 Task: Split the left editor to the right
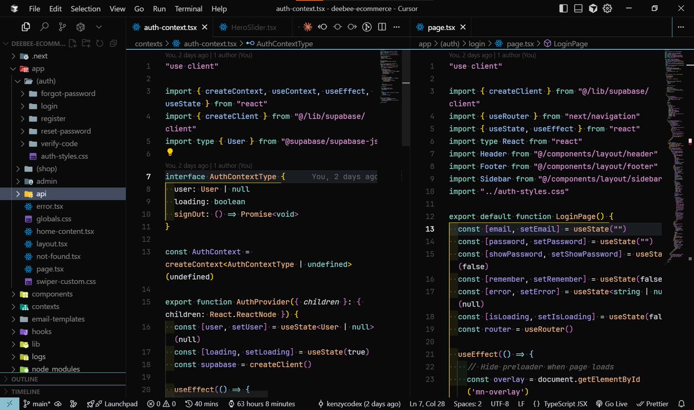coord(382,27)
